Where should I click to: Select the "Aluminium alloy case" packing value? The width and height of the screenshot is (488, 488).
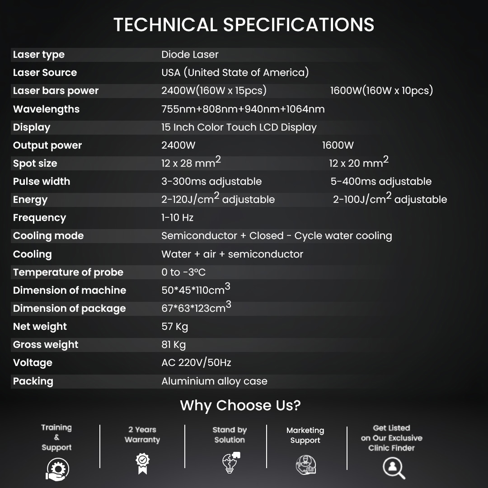pyautogui.click(x=214, y=381)
